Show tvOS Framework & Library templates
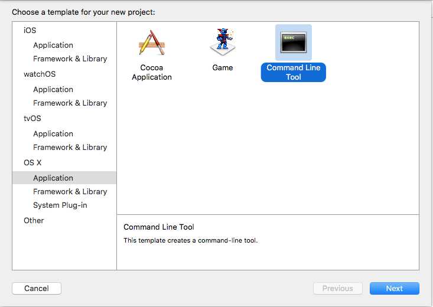This screenshot has width=433, height=307. 70,147
